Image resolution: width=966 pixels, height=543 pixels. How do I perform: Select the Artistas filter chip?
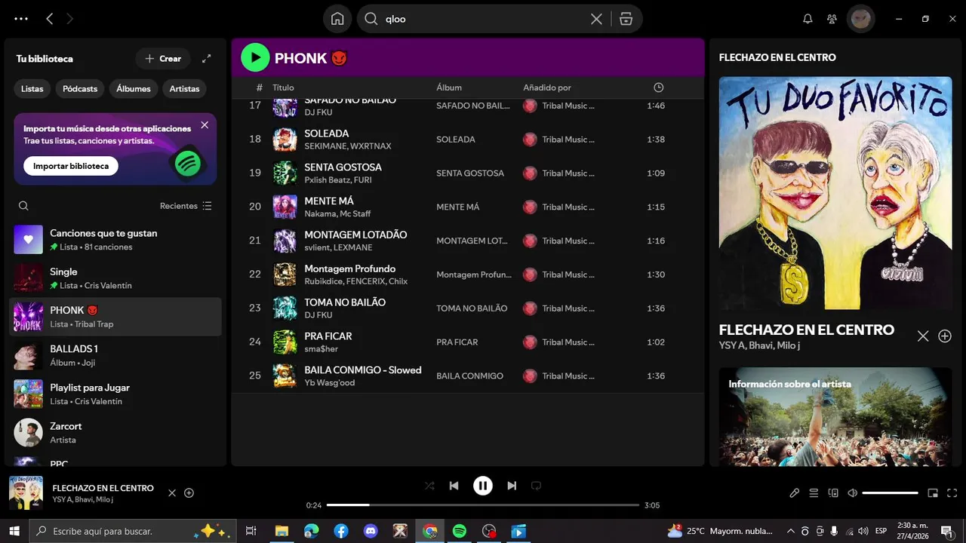184,89
